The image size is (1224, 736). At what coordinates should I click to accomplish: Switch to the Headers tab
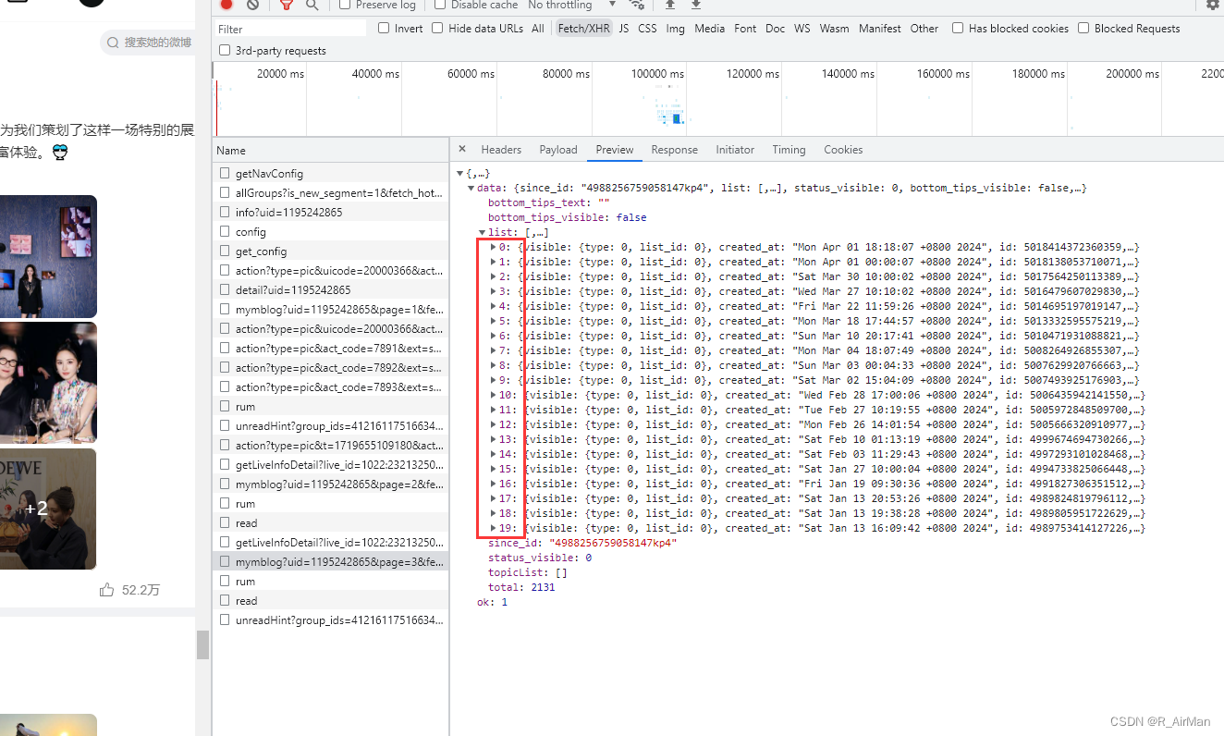click(501, 149)
